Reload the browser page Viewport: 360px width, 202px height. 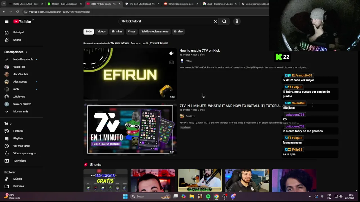(17, 12)
